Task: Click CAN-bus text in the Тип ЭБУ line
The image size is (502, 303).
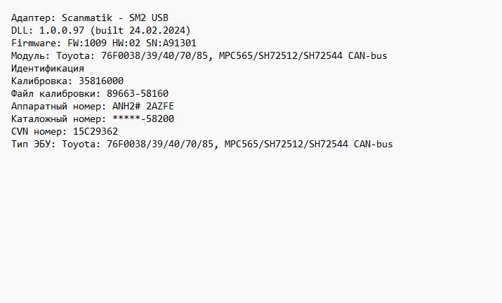Action: tap(373, 144)
